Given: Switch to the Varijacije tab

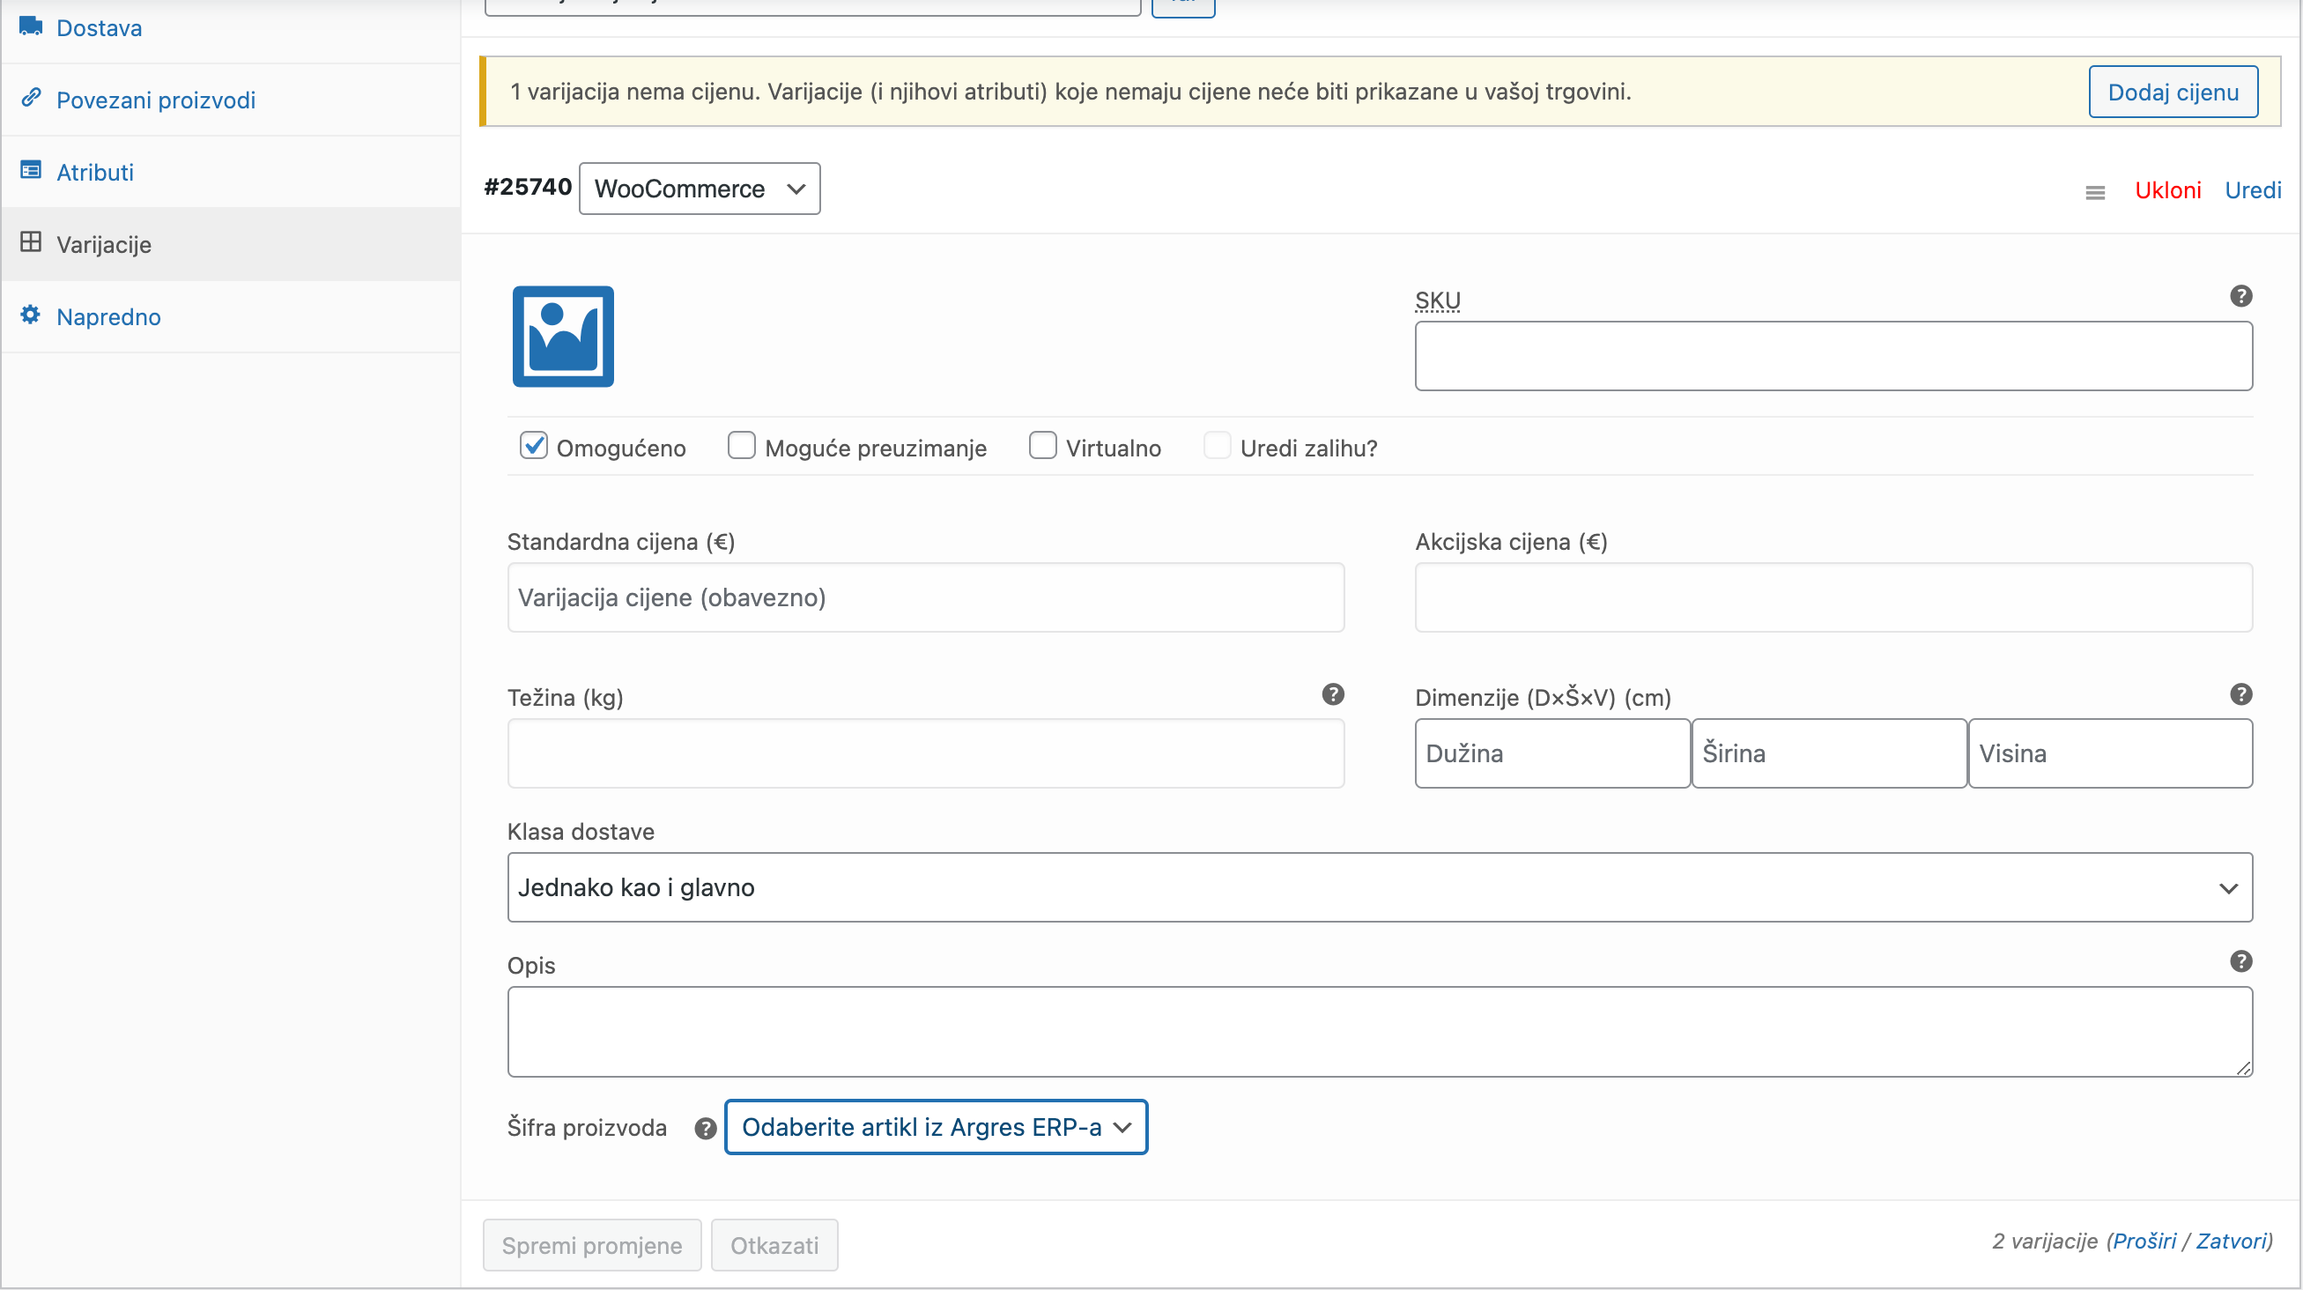Looking at the screenshot, I should point(104,242).
